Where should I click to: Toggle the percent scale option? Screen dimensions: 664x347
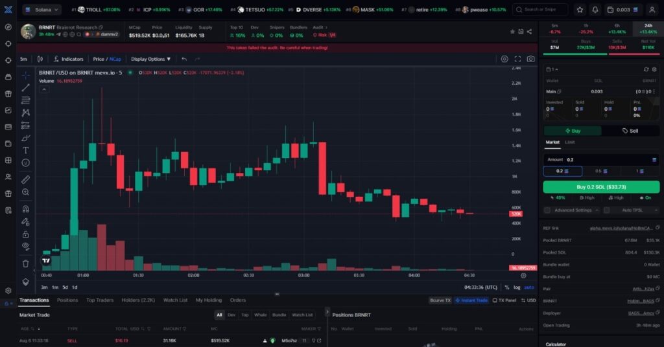tap(507, 287)
